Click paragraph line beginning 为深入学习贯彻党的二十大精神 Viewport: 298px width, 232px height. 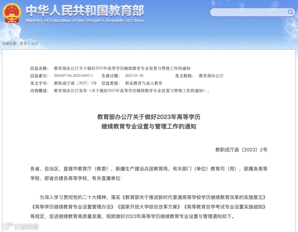152,197
